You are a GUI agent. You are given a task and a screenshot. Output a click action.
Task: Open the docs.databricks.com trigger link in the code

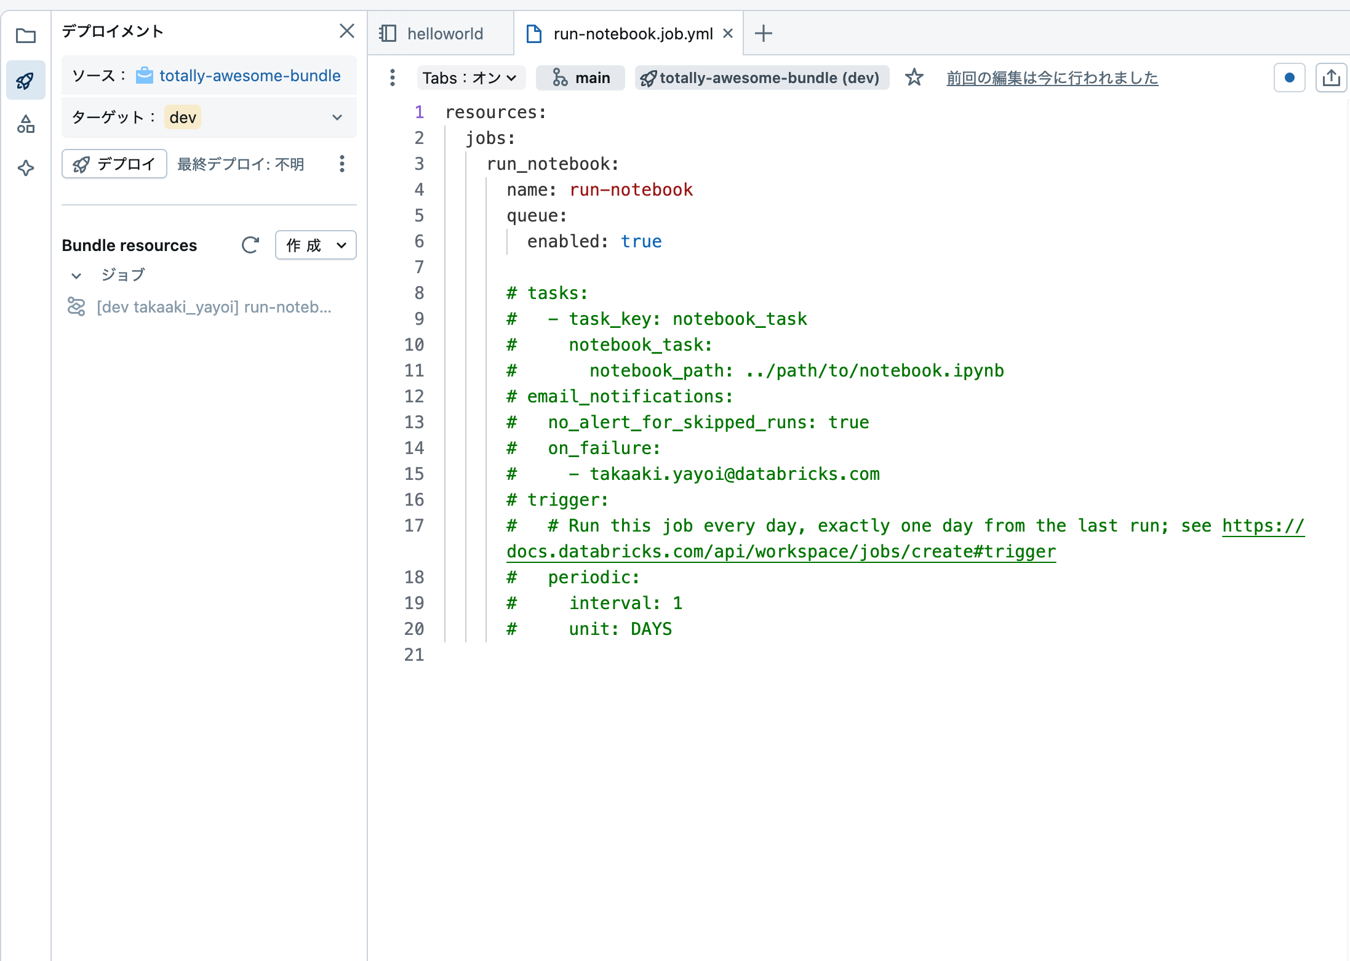point(781,551)
